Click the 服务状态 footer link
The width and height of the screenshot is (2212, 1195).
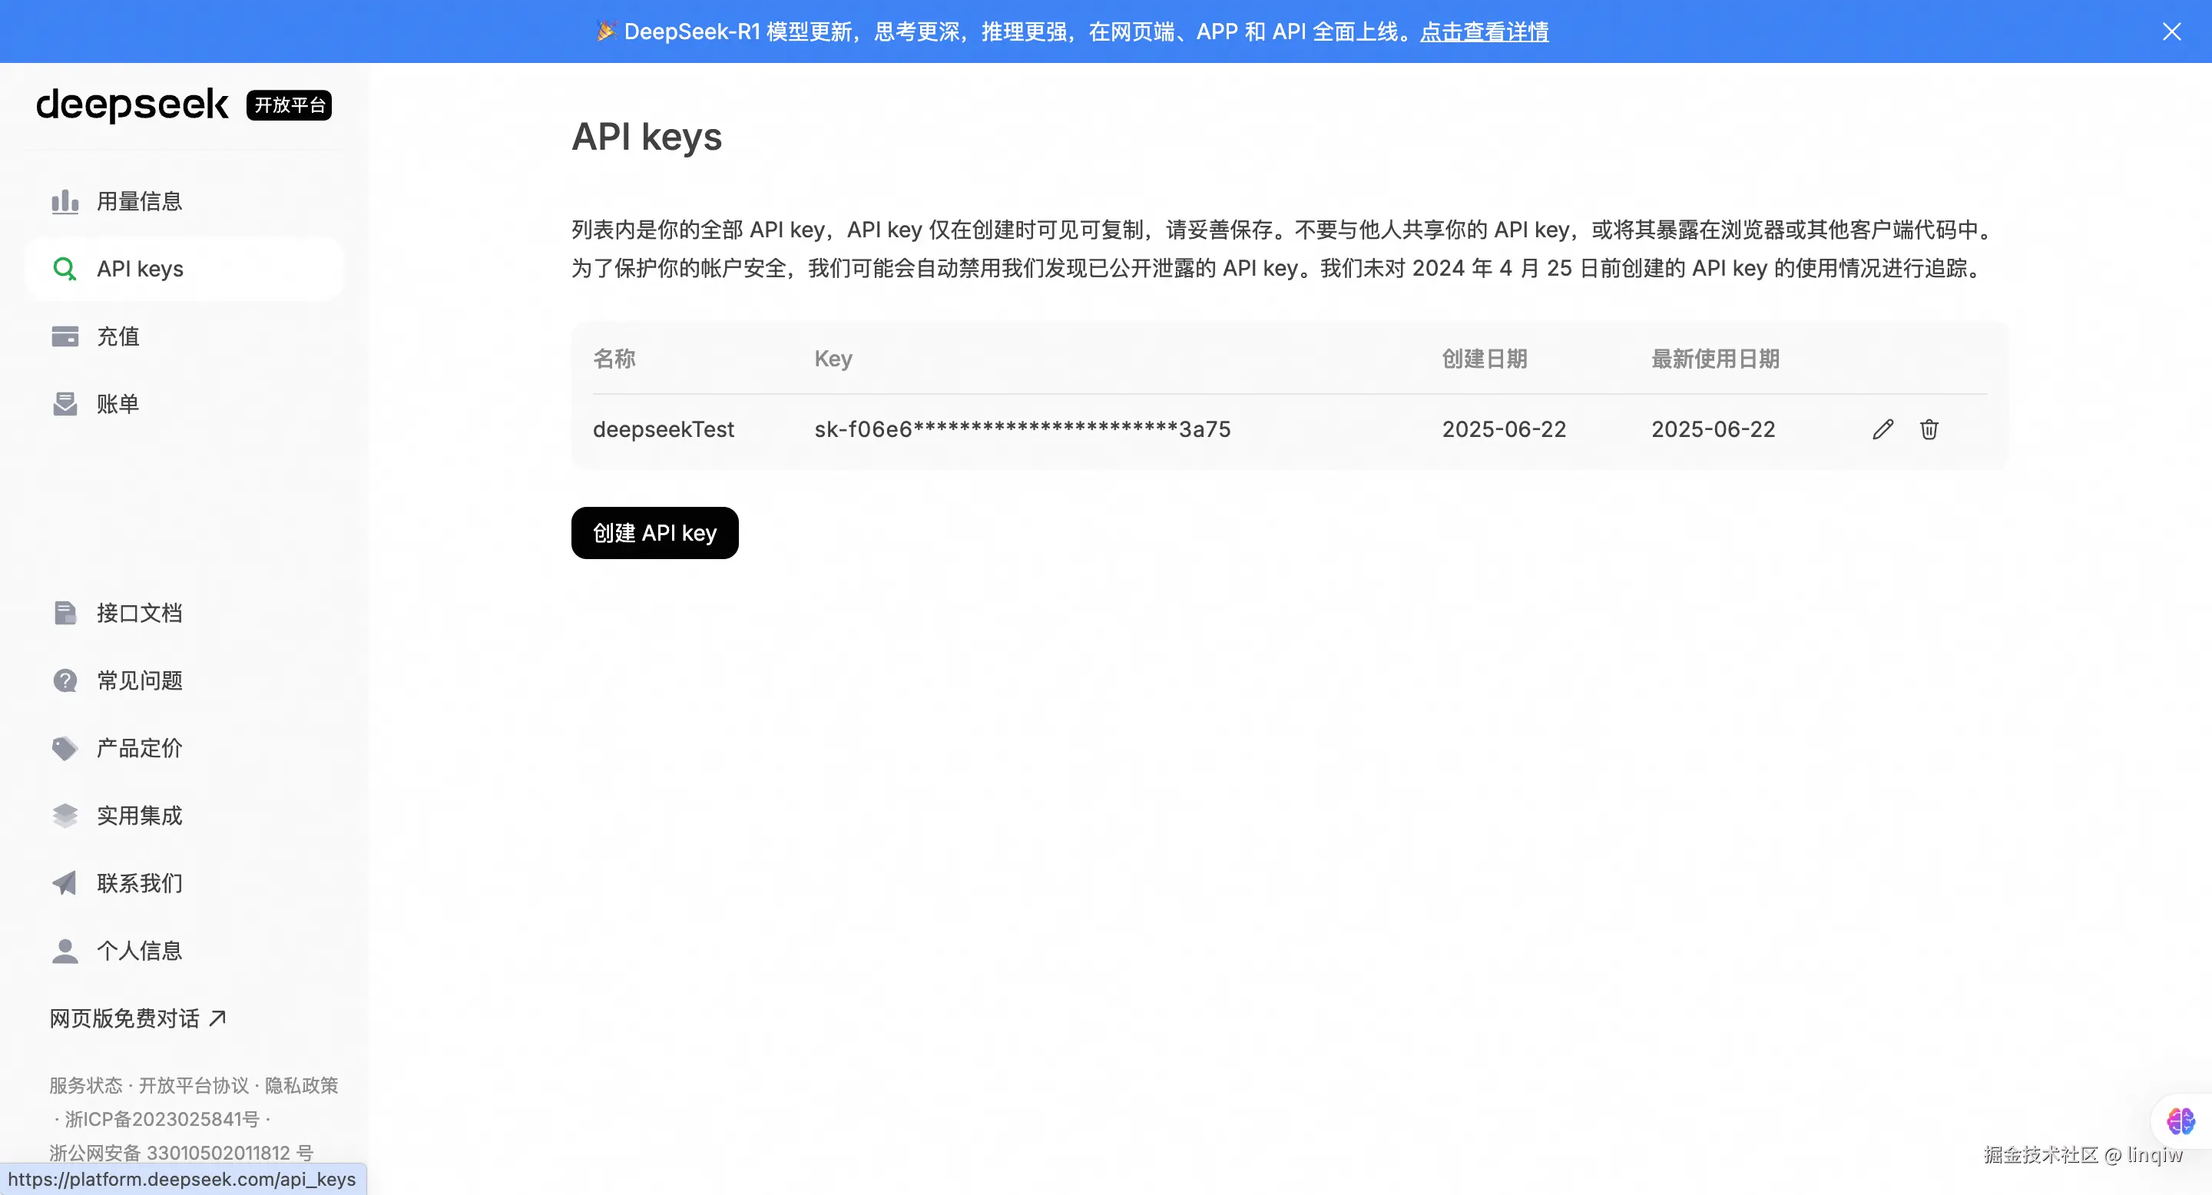pyautogui.click(x=85, y=1085)
